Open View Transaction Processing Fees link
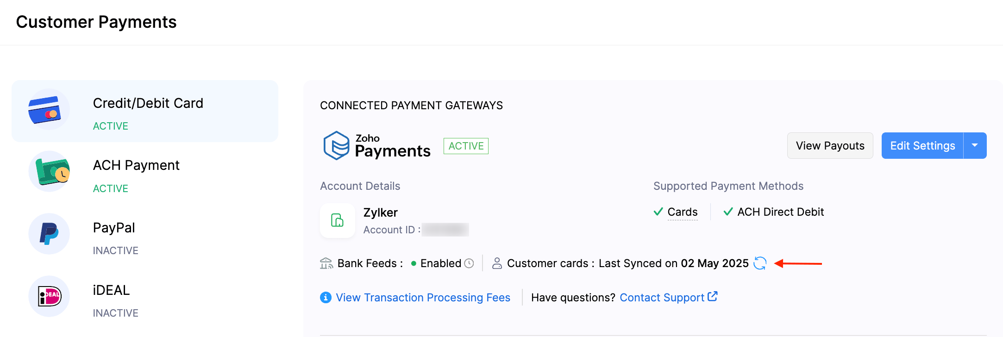 pyautogui.click(x=423, y=298)
